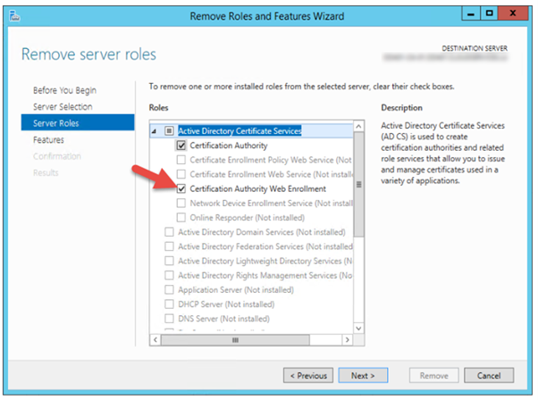This screenshot has height=400, width=538.
Task: Uncheck Certification Authority checkbox
Action: click(x=181, y=146)
